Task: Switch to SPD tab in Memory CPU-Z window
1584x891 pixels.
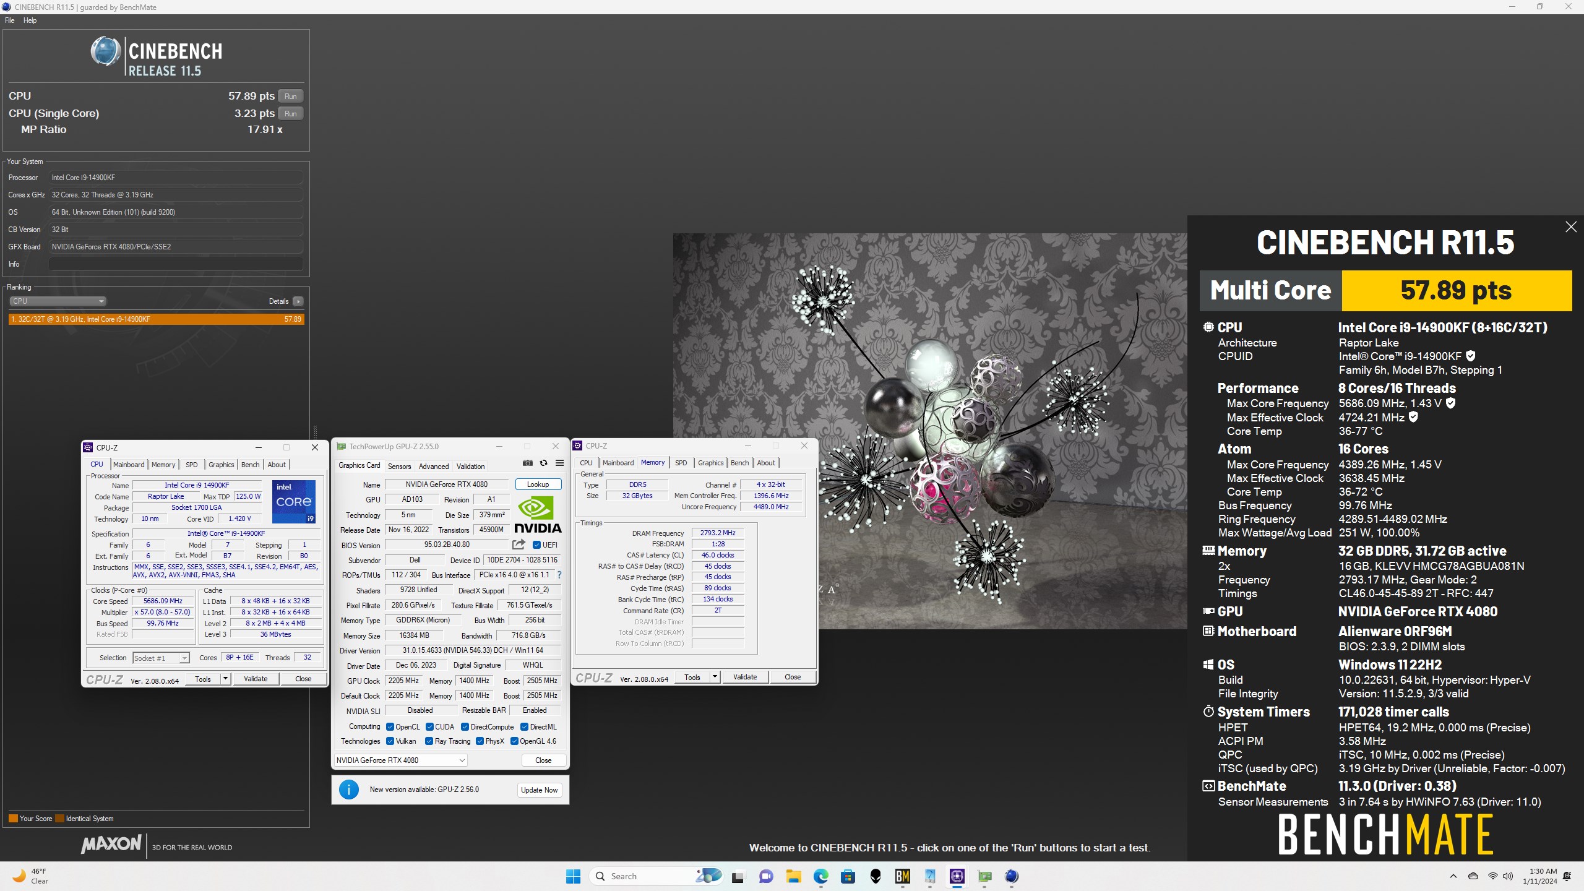Action: [x=681, y=463]
